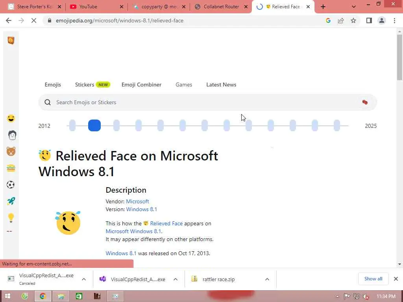Open the Travel rocket category icon

pyautogui.click(x=11, y=201)
